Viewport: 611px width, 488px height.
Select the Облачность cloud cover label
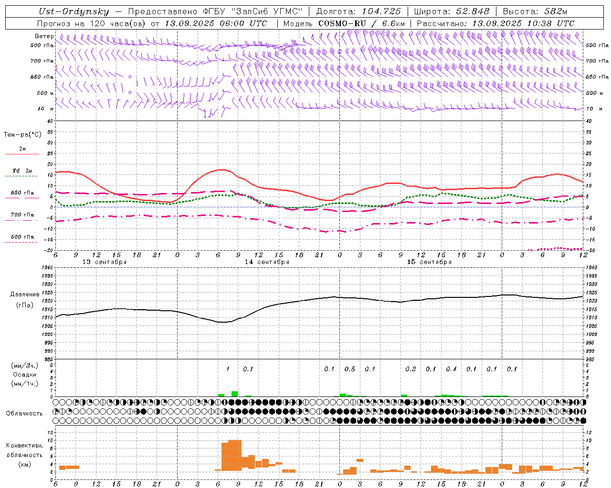[x=24, y=413]
